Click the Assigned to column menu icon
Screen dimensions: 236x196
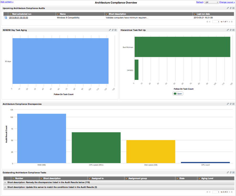click(x=90, y=178)
